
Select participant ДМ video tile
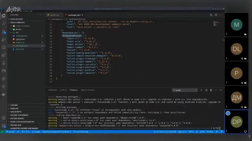pos(236,98)
